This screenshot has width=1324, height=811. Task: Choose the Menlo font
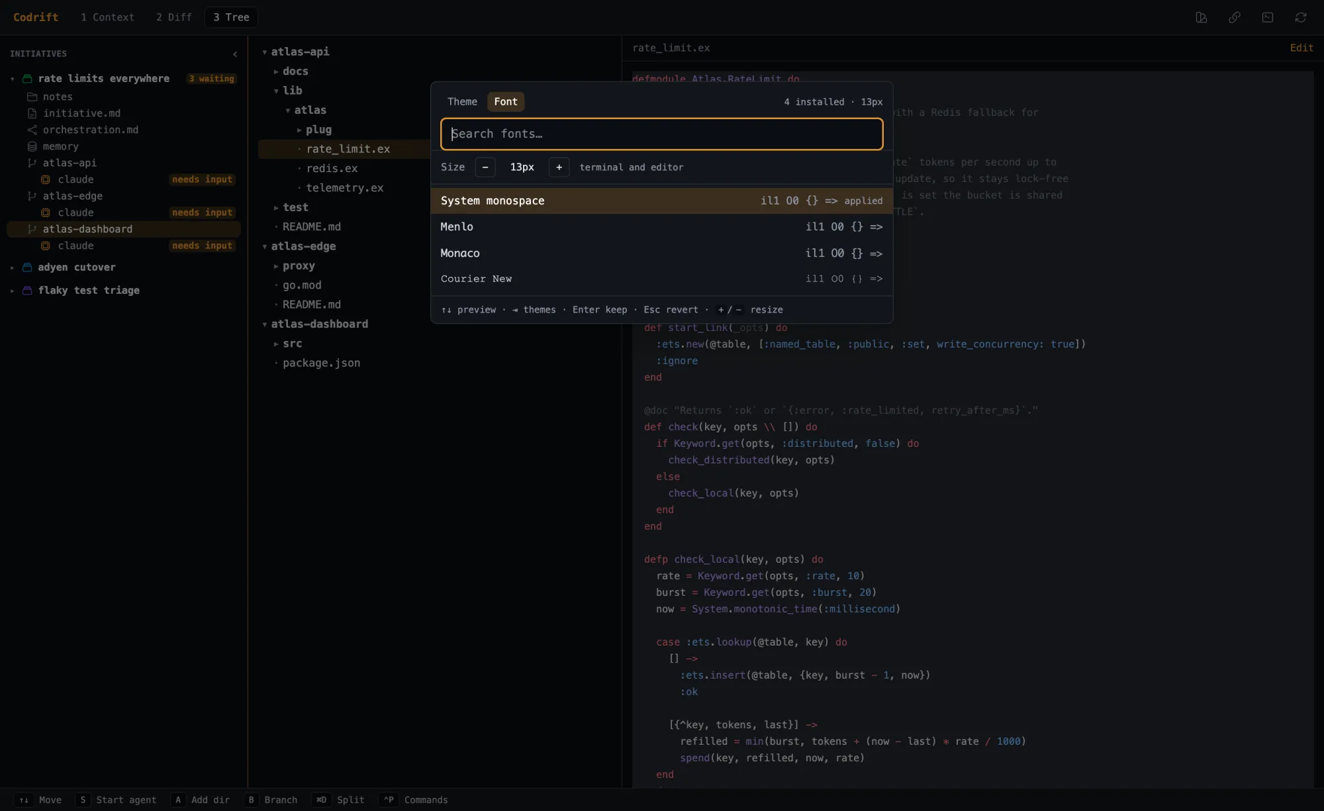tap(662, 226)
